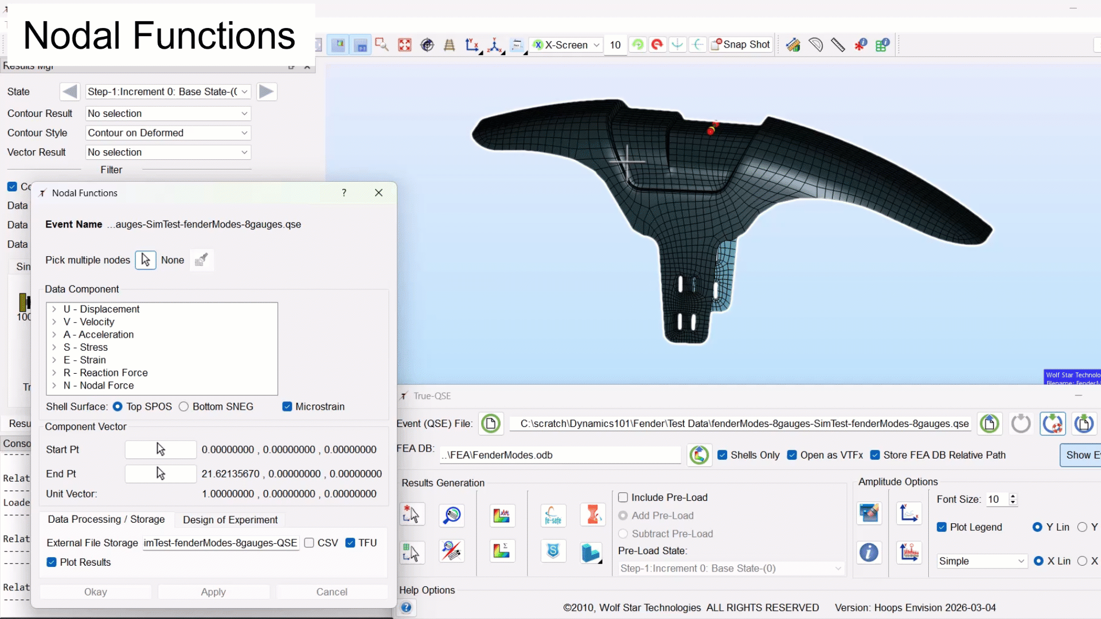This screenshot has height=619, width=1101.
Task: Toggle the Shells Only checkbox
Action: 723,455
